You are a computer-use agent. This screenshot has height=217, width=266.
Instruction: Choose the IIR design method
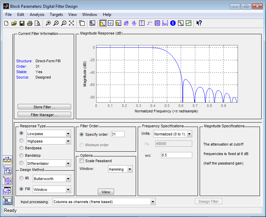[x=22, y=178]
